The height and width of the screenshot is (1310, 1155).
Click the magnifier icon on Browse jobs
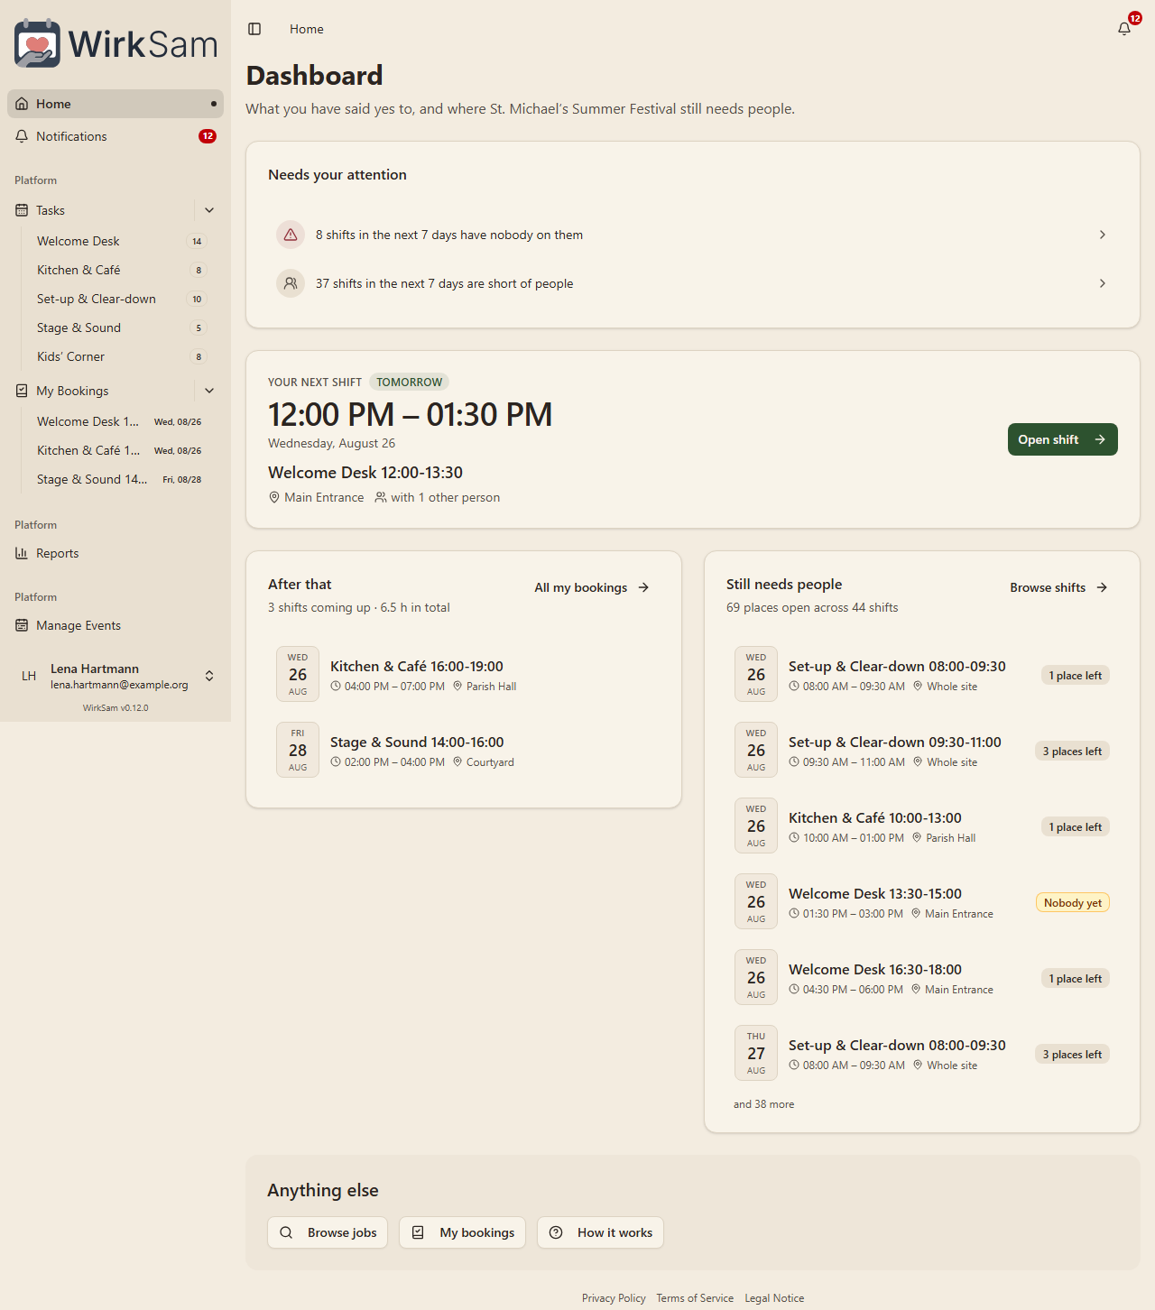click(x=286, y=1232)
